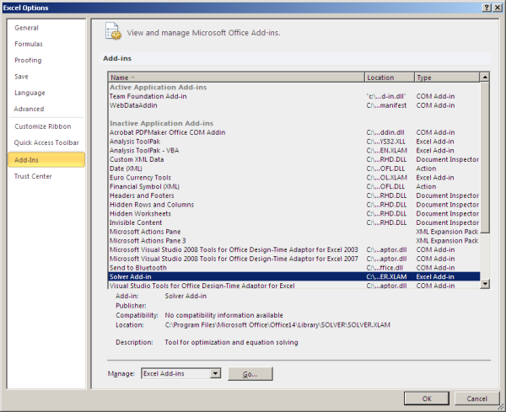Click the SOLVER.XLAM location path text
This screenshot has width=506, height=412.
pos(277,325)
